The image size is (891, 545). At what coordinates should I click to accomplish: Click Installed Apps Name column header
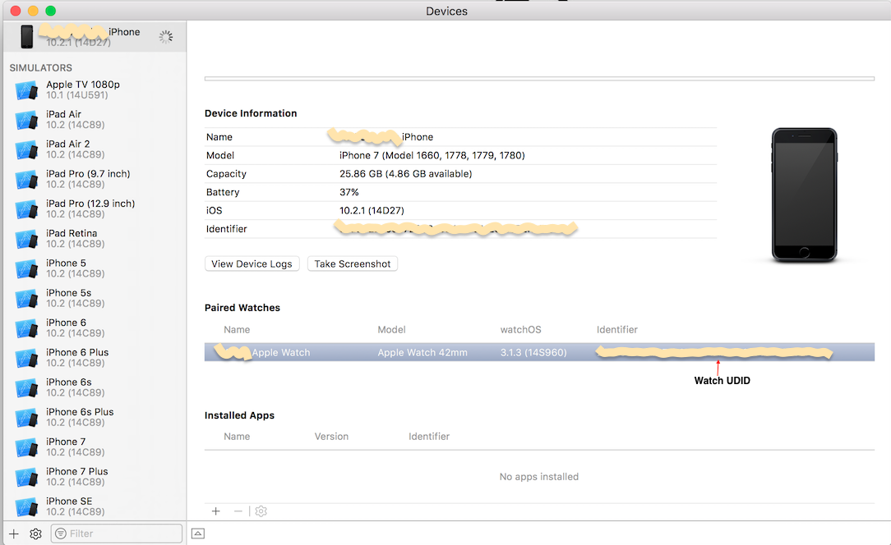click(237, 436)
